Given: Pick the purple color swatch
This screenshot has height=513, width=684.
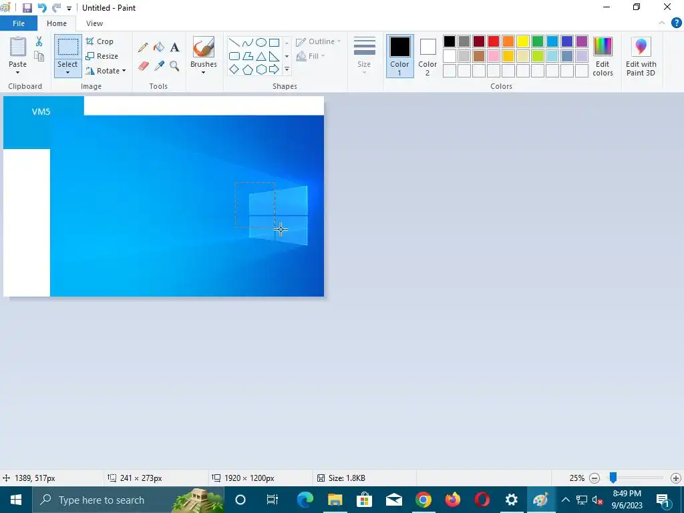Looking at the screenshot, I should point(582,41).
